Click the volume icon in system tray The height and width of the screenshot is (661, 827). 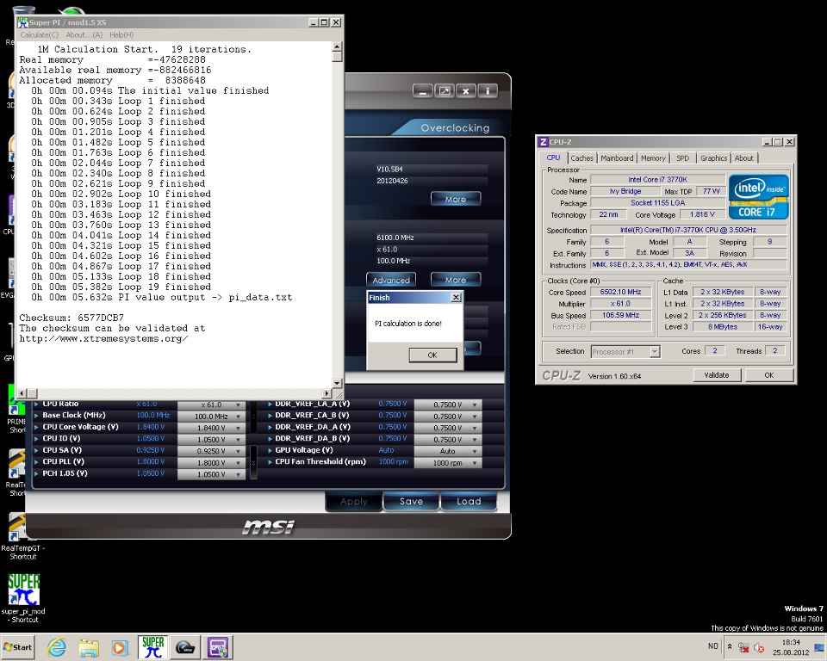(758, 647)
